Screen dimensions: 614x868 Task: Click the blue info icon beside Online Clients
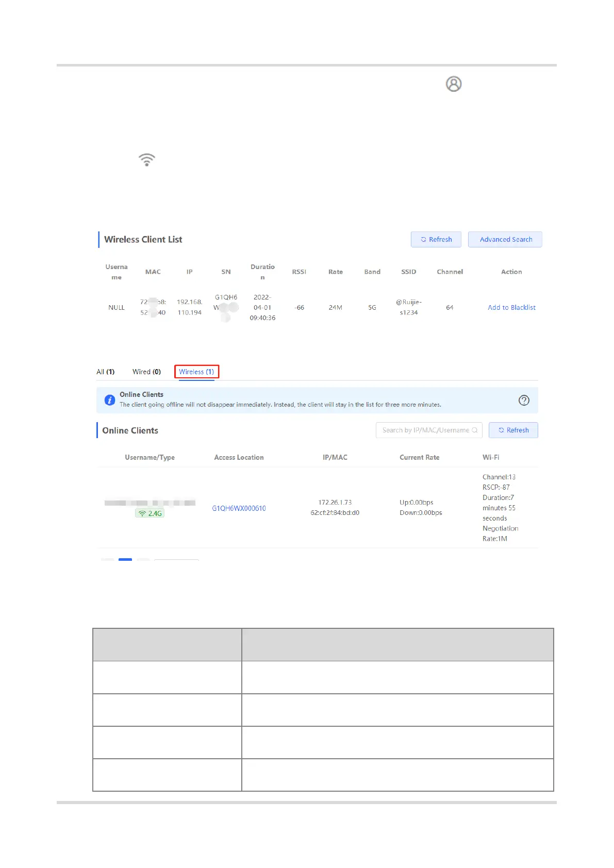tap(110, 400)
